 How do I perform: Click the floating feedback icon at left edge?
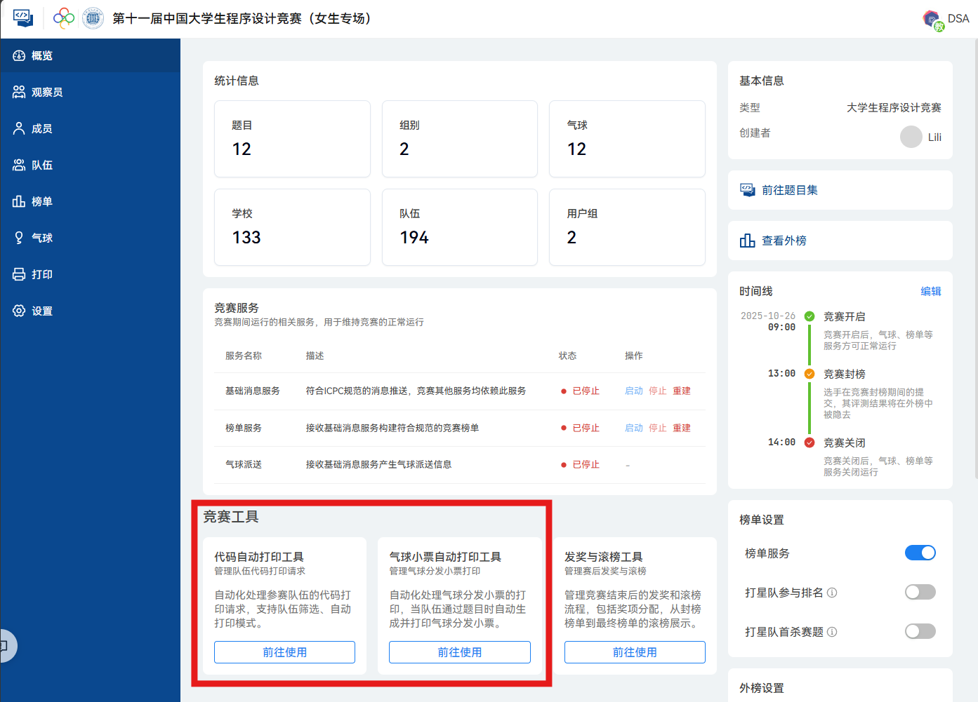pyautogui.click(x=6, y=646)
